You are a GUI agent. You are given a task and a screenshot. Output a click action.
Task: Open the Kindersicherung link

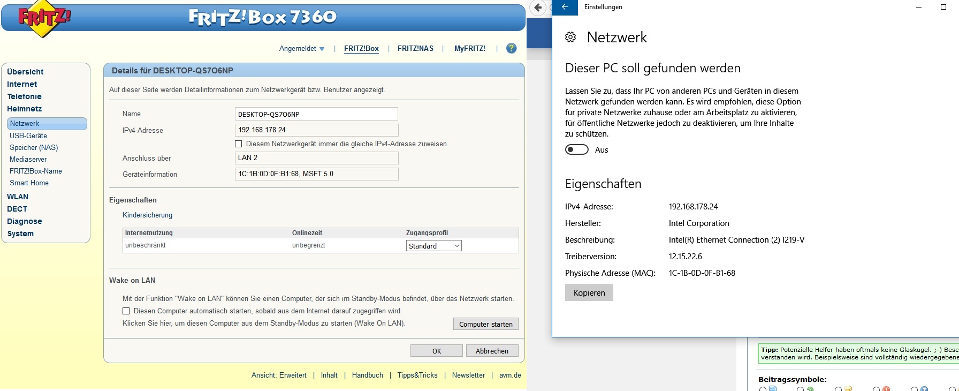click(x=147, y=215)
